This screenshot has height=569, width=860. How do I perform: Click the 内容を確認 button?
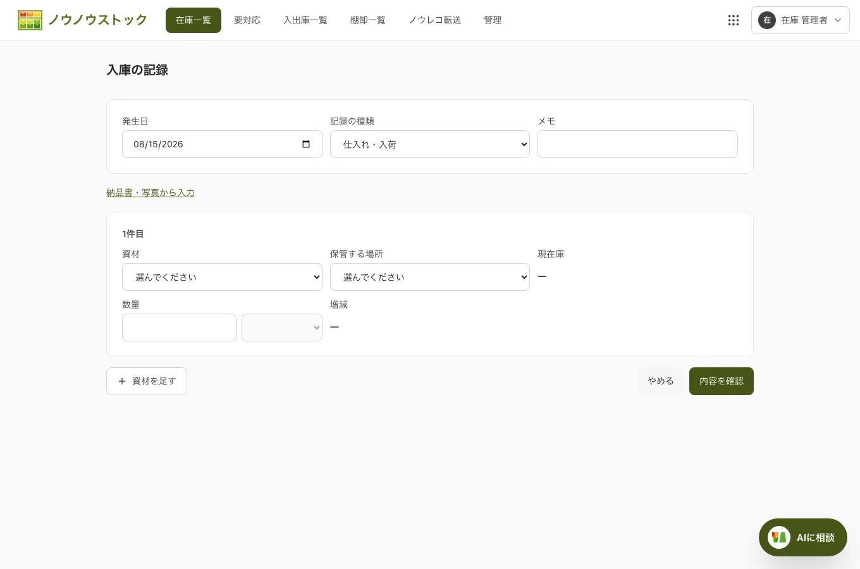[x=722, y=381]
